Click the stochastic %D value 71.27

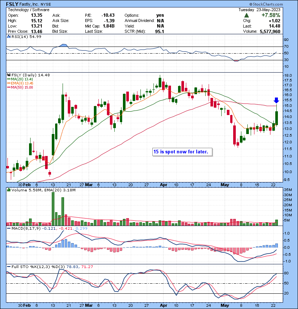[87, 267]
